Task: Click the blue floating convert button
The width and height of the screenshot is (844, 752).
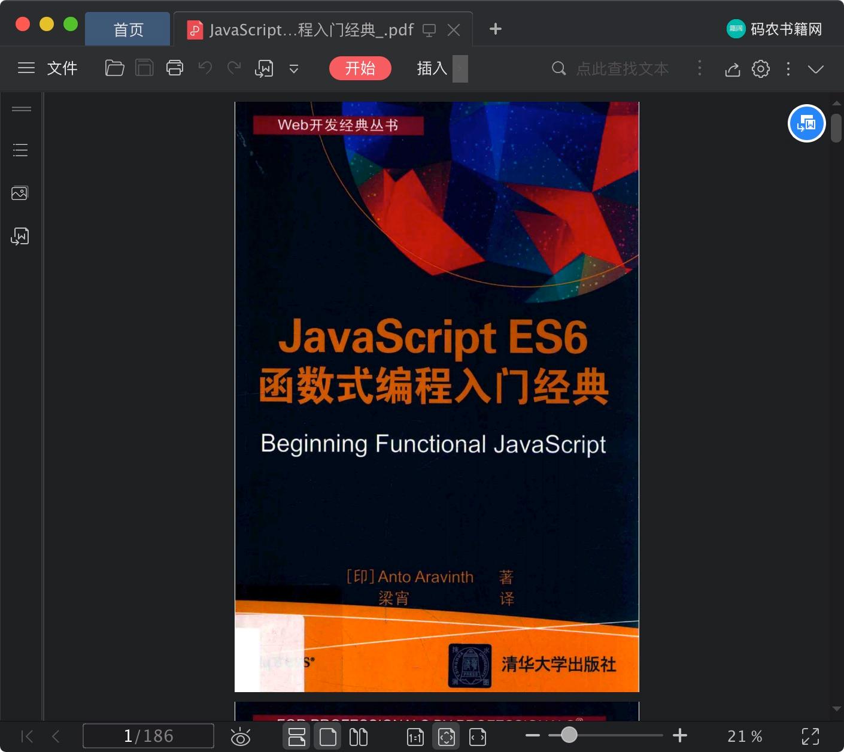Action: point(806,123)
